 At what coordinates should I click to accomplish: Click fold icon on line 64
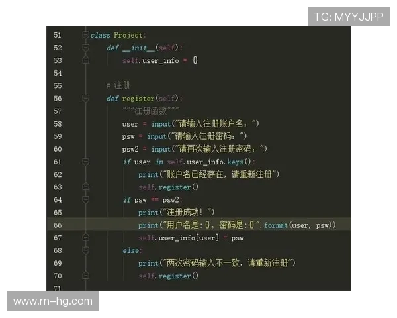pos(85,200)
